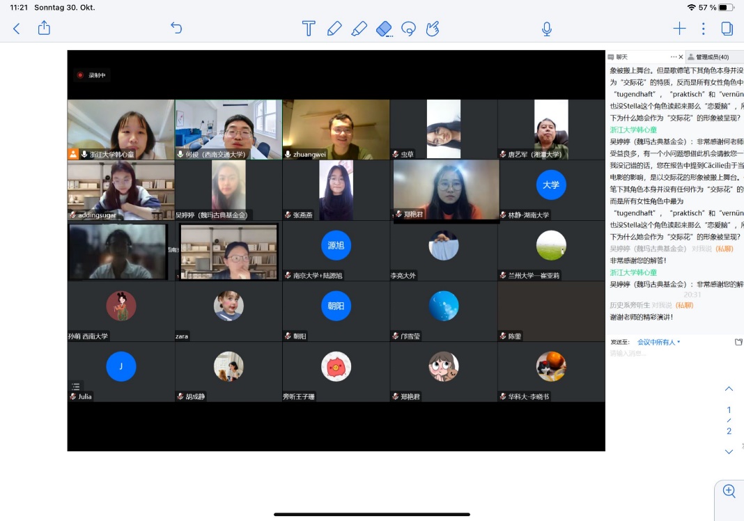This screenshot has height=521, width=744.
Task: Select participant tile 张燕燕
Action: [x=336, y=190]
